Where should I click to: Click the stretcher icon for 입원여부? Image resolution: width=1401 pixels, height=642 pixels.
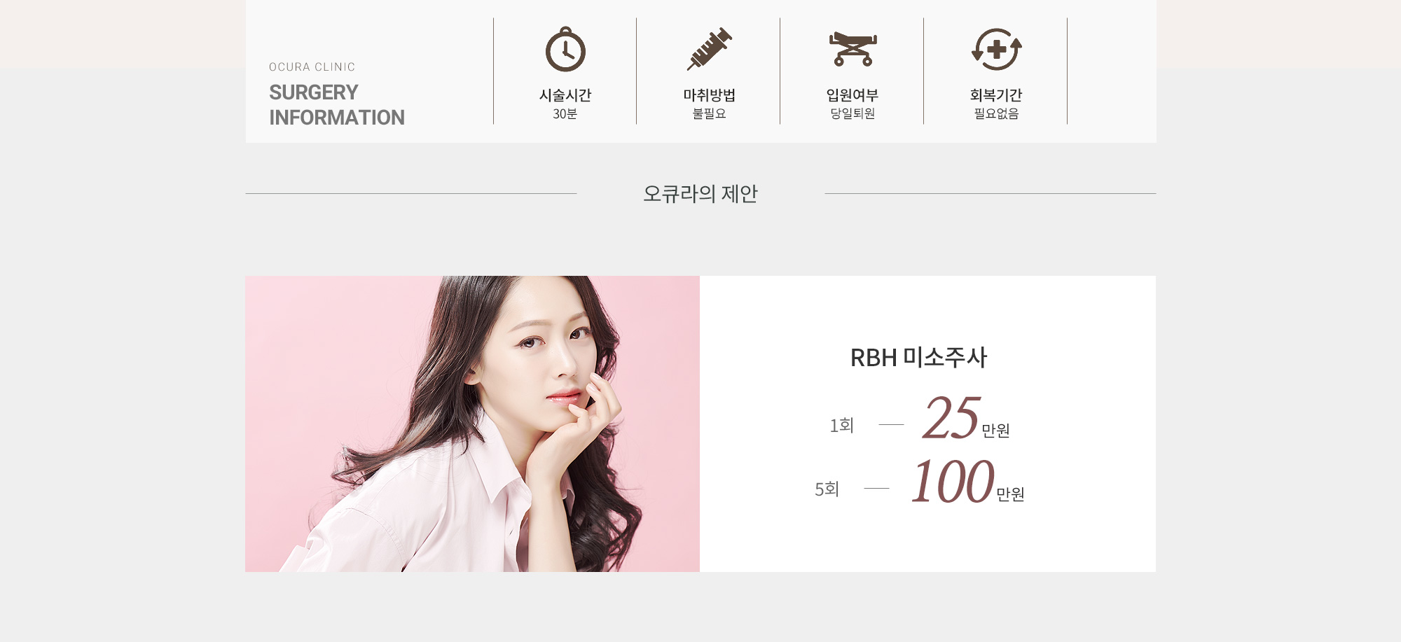click(853, 48)
